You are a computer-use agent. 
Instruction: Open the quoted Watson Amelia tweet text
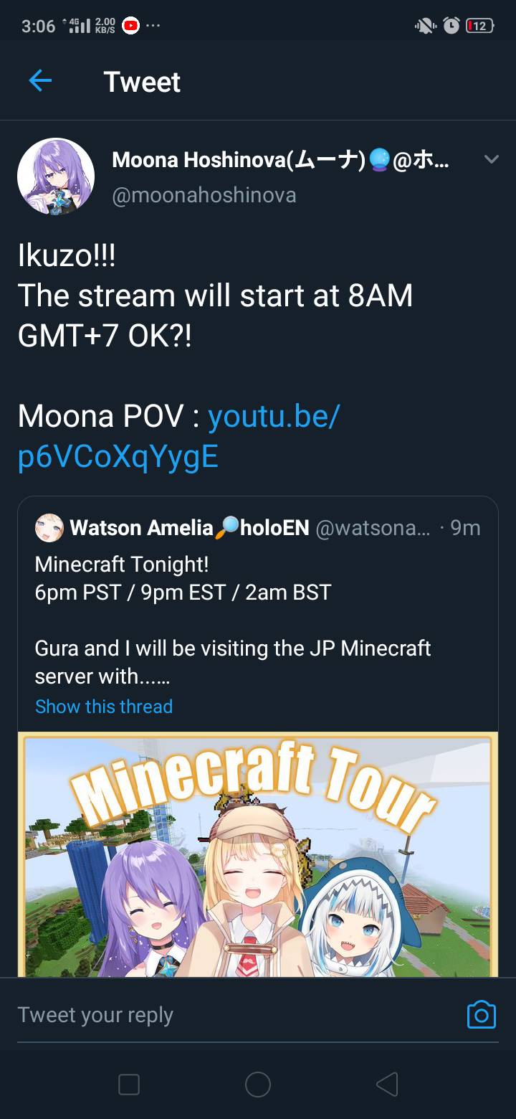pos(232,620)
